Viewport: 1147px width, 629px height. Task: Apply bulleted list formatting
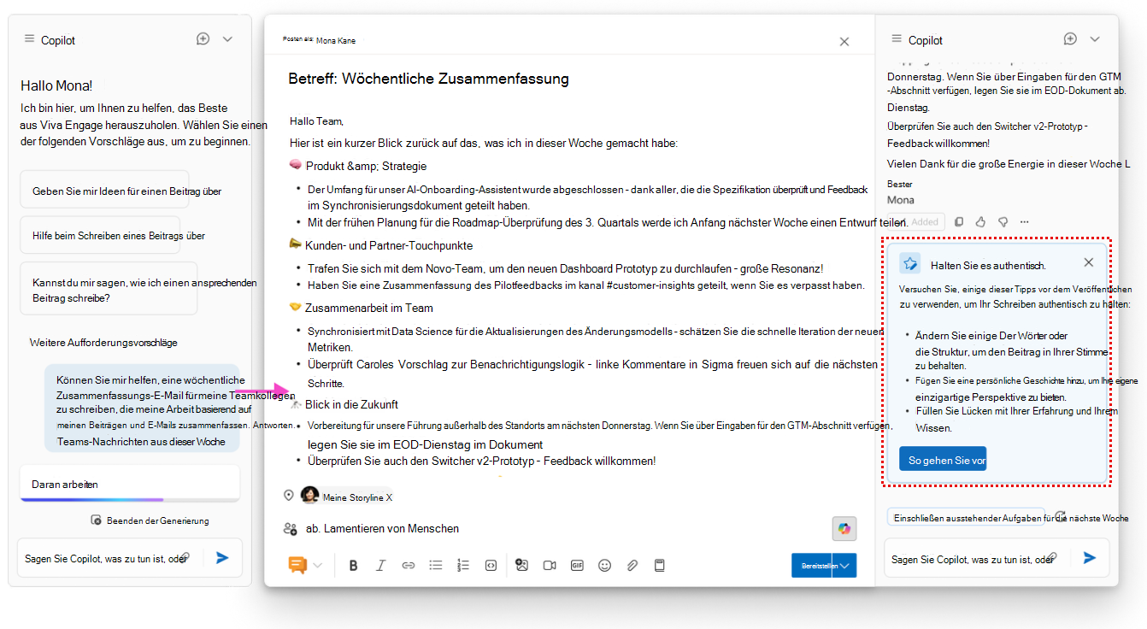pyautogui.click(x=436, y=565)
